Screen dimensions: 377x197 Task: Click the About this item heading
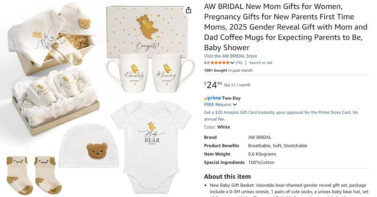click(227, 176)
